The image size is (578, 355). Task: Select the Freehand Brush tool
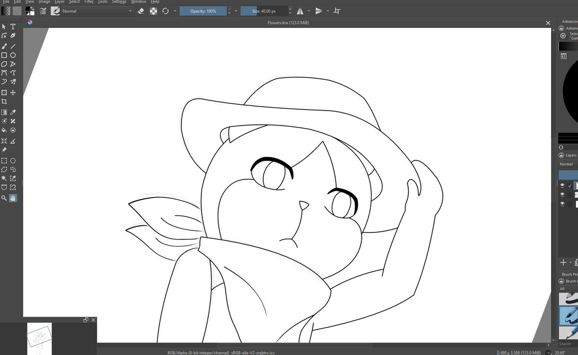(4, 45)
